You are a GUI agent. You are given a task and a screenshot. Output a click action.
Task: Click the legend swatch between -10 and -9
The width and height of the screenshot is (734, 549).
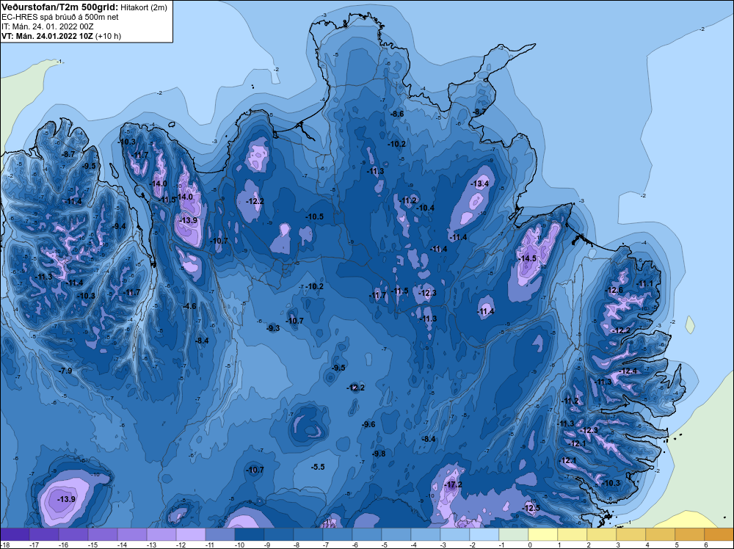click(x=250, y=534)
